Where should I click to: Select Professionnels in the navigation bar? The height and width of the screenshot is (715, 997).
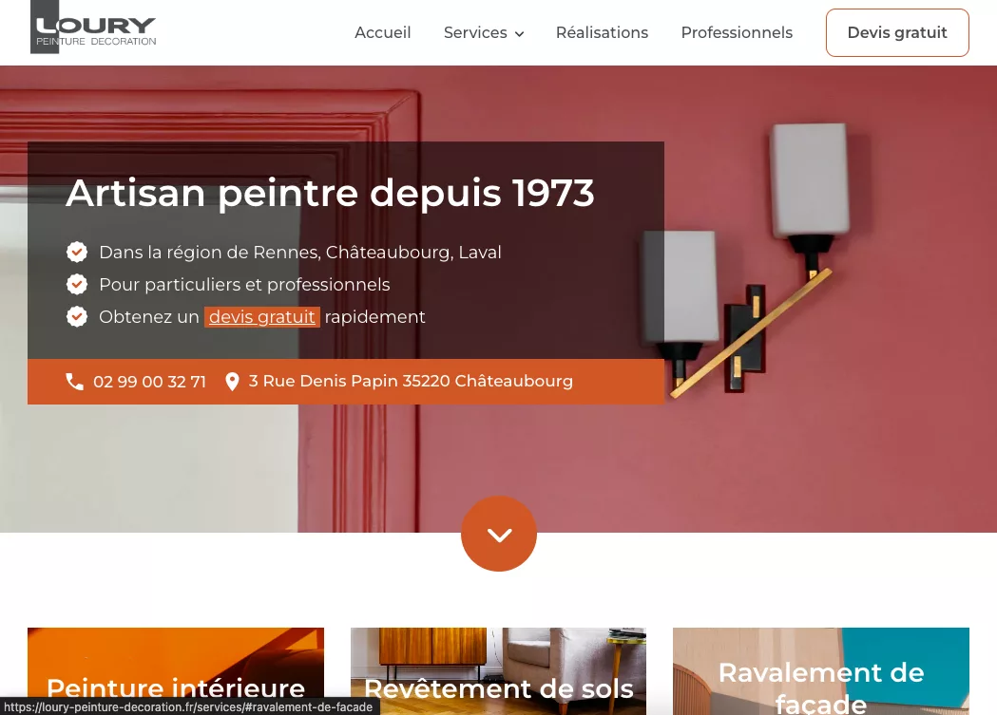737,32
